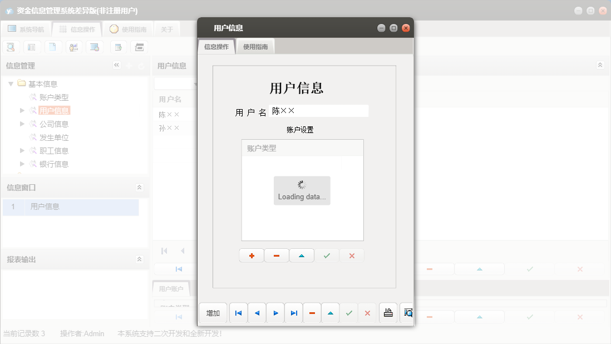The width and height of the screenshot is (611, 344).
Task: Expand the 职工信息 tree node
Action: (22, 150)
